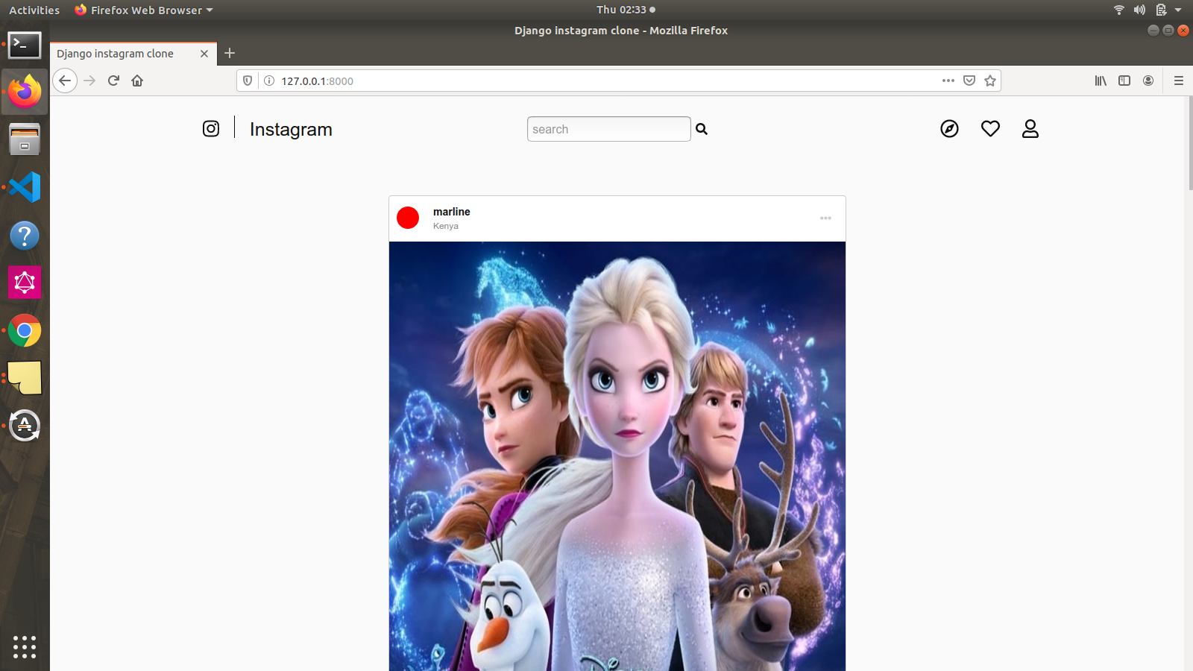The height and width of the screenshot is (671, 1193).
Task: Open the sticky notes dock icon
Action: pyautogui.click(x=25, y=378)
